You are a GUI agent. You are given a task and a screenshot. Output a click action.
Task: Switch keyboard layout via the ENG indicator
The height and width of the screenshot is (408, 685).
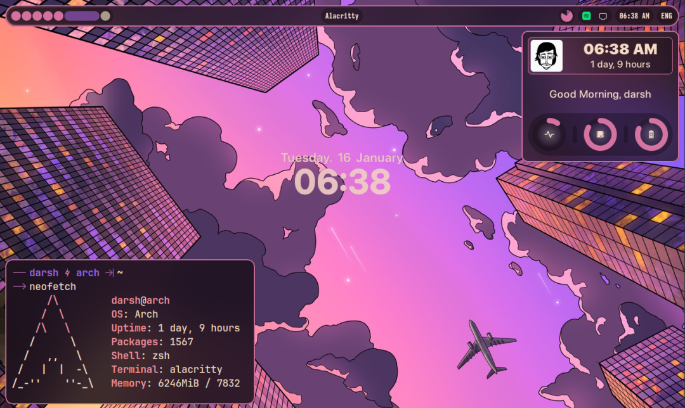(x=666, y=16)
